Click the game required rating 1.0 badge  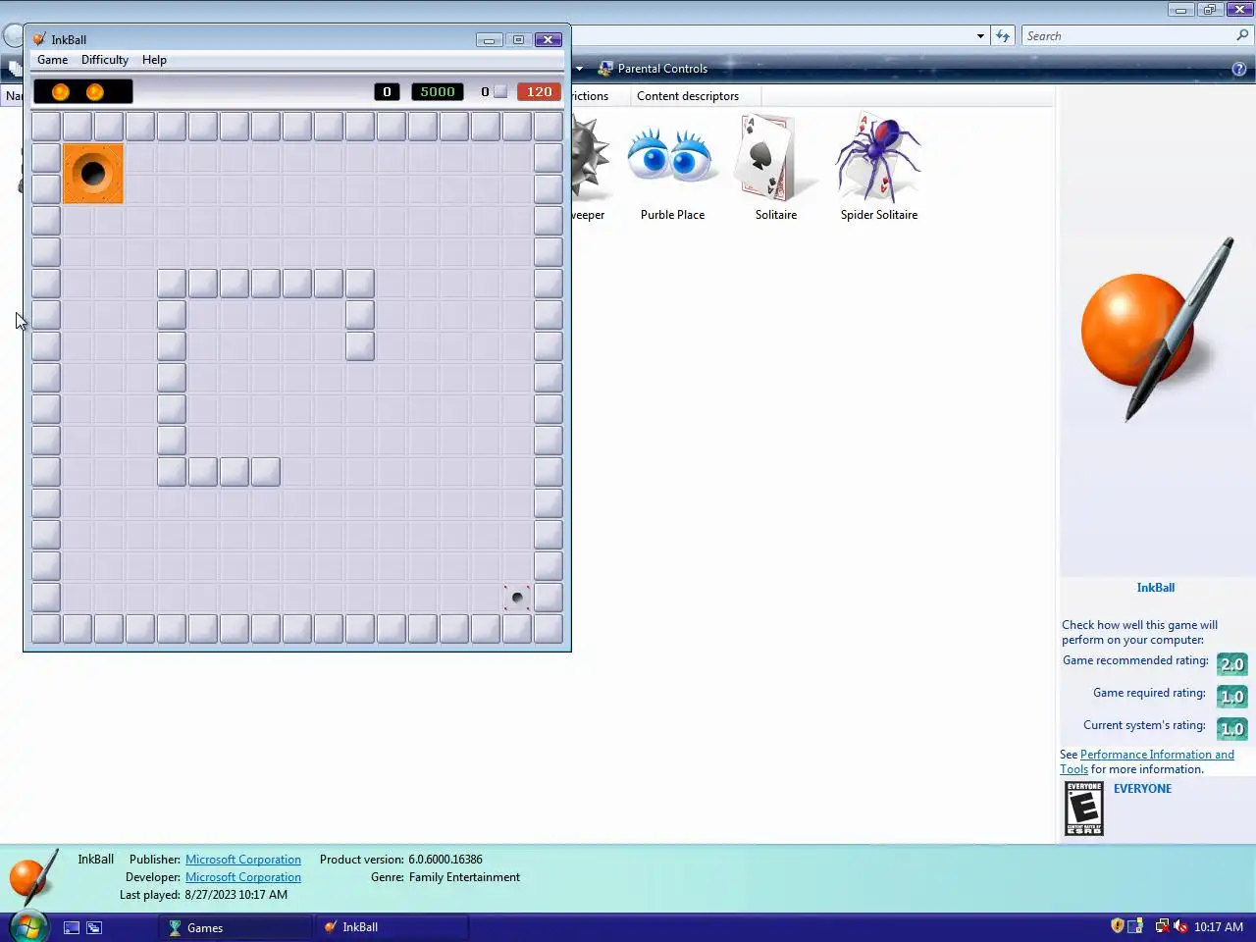[x=1231, y=697]
